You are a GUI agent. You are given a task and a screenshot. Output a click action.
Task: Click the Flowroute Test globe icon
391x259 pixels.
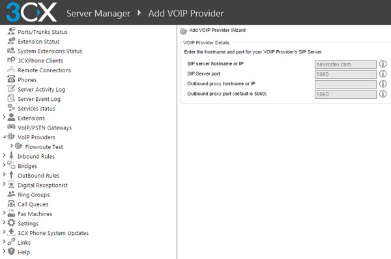[19, 146]
